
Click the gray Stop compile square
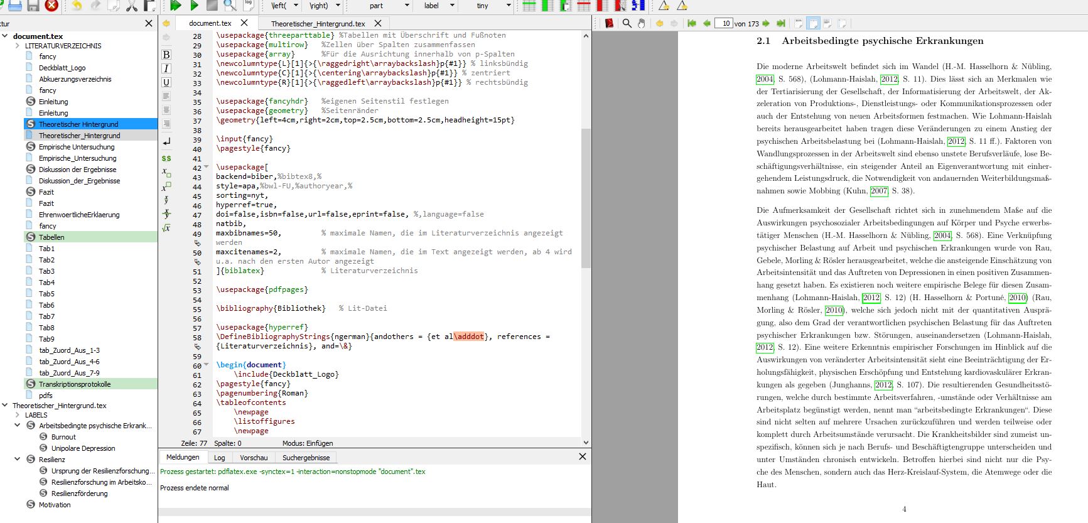212,6
